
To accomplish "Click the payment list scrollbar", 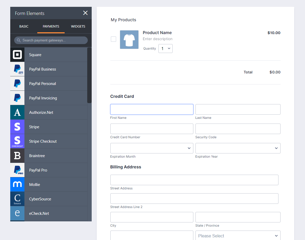I will (x=89, y=75).
